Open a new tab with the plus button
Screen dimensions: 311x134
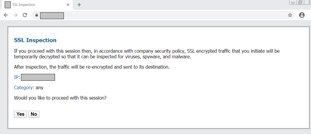pyautogui.click(x=79, y=5)
